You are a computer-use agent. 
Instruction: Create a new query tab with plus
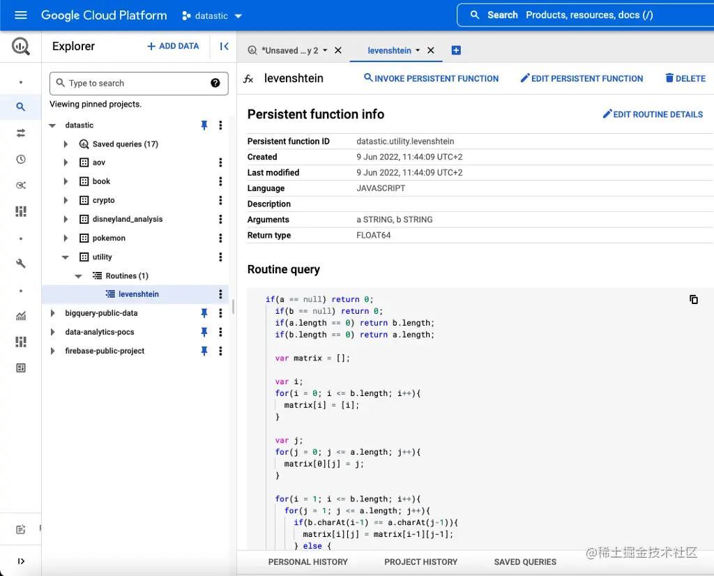pos(456,50)
